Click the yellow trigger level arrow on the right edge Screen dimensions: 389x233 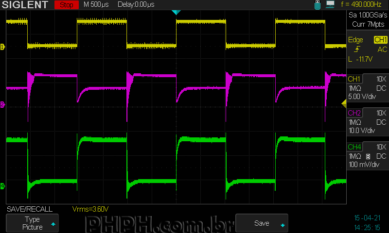[x=344, y=103]
